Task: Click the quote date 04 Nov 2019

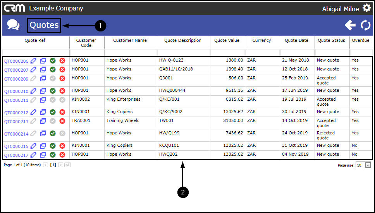Action: (295, 154)
